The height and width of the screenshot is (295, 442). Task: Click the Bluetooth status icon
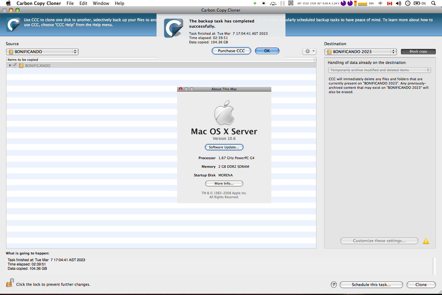pos(380,3)
